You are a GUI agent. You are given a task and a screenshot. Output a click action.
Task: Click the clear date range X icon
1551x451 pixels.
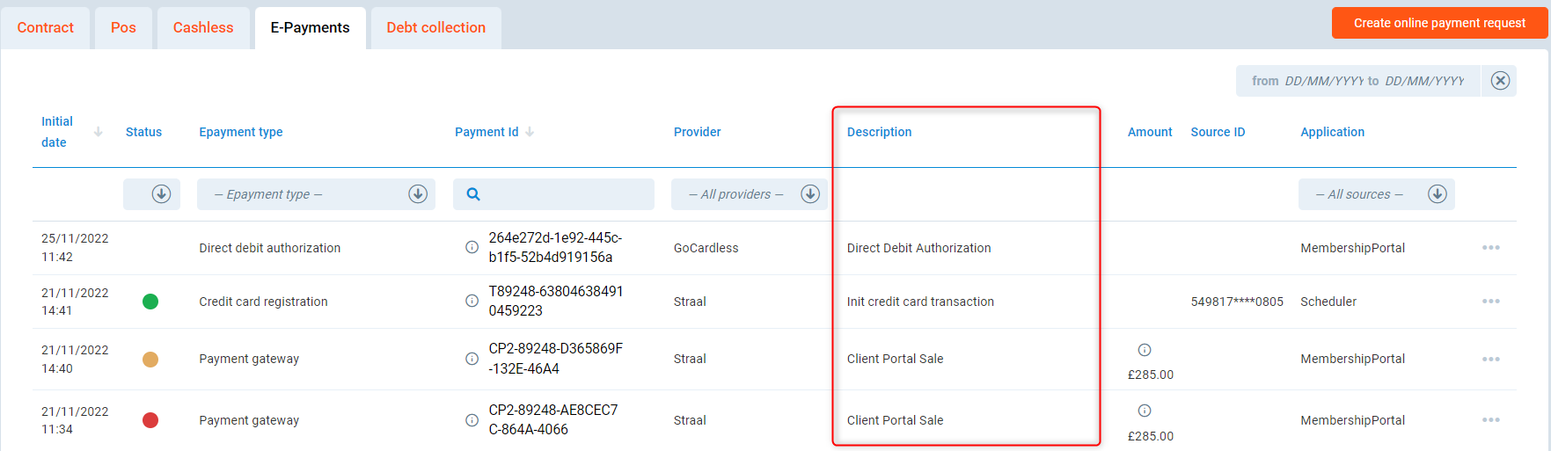[x=1500, y=81]
